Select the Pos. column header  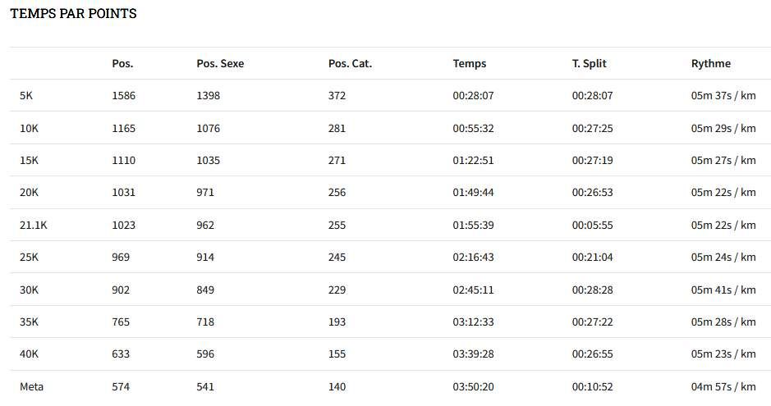pyautogui.click(x=122, y=63)
